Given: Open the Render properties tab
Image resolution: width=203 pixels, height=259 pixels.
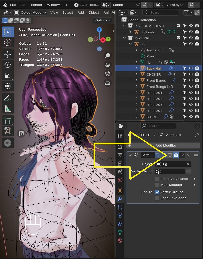Looking at the screenshot, I should [120, 147].
